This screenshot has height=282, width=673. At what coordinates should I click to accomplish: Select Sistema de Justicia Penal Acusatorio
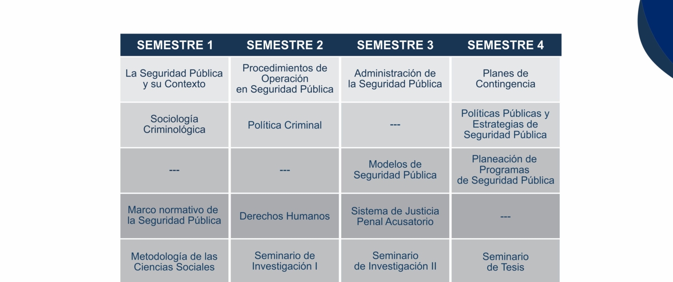395,216
